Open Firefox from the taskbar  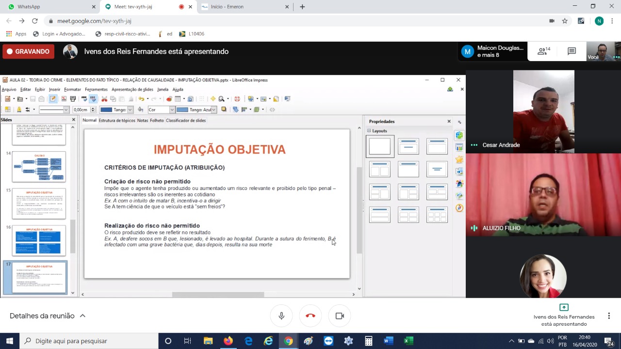coord(228,341)
